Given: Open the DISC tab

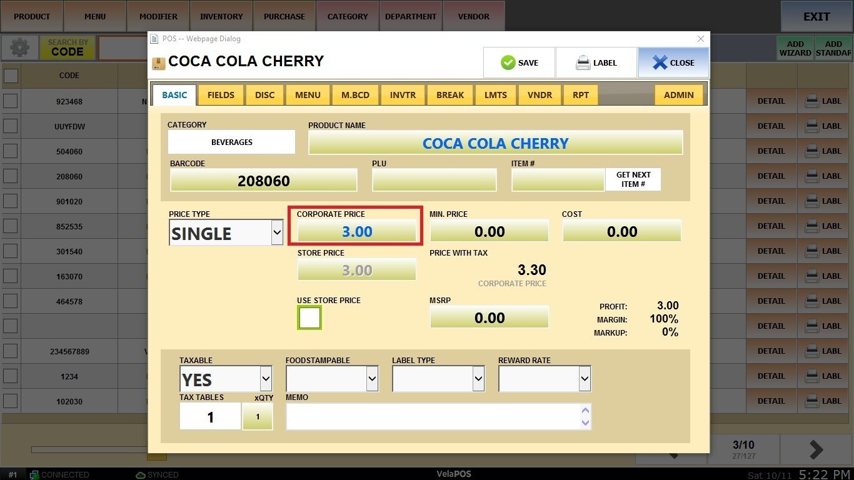Looking at the screenshot, I should 264,95.
